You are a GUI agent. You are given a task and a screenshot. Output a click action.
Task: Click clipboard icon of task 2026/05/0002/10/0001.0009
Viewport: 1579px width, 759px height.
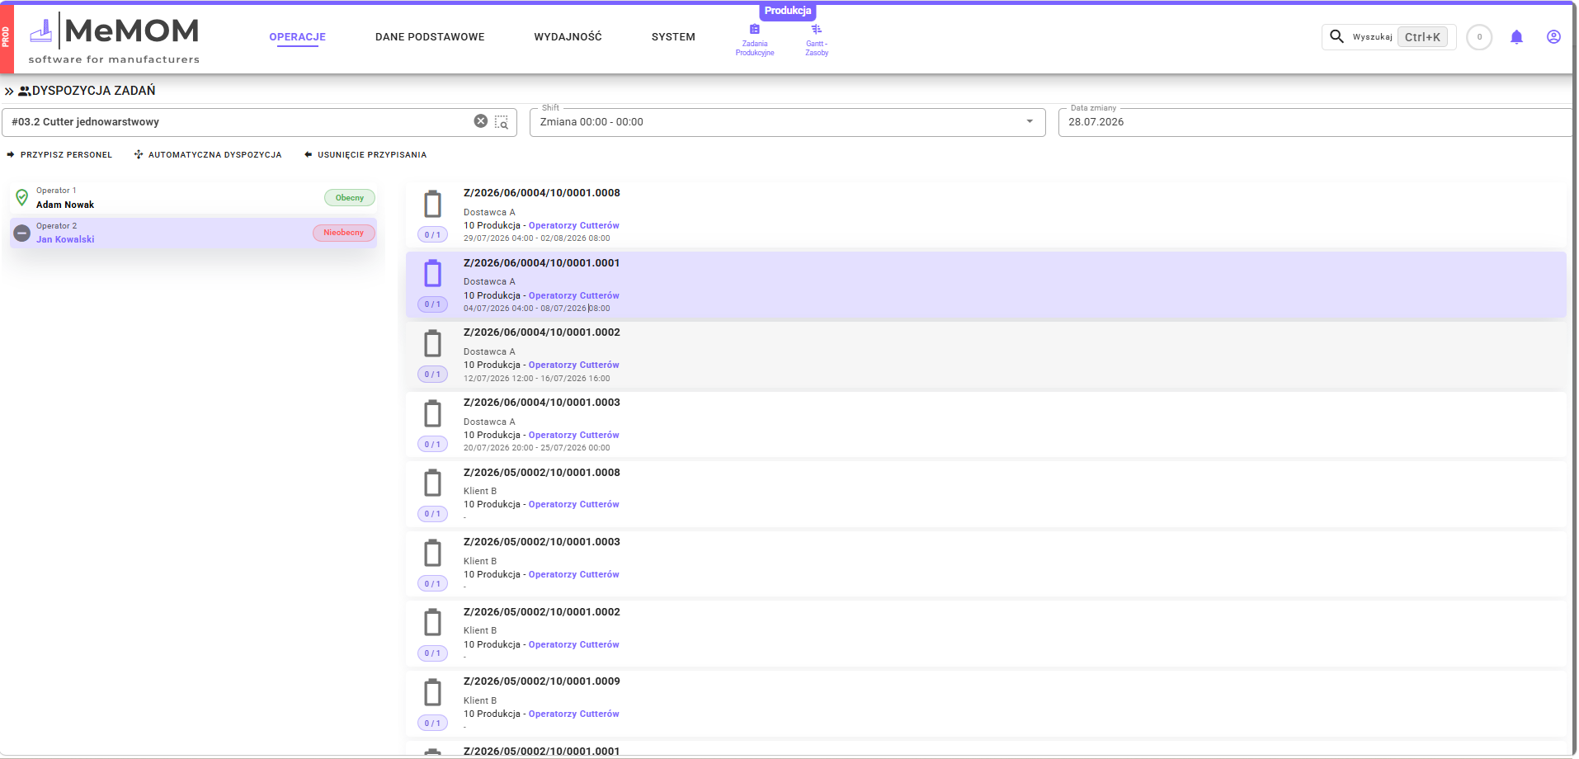click(x=432, y=692)
